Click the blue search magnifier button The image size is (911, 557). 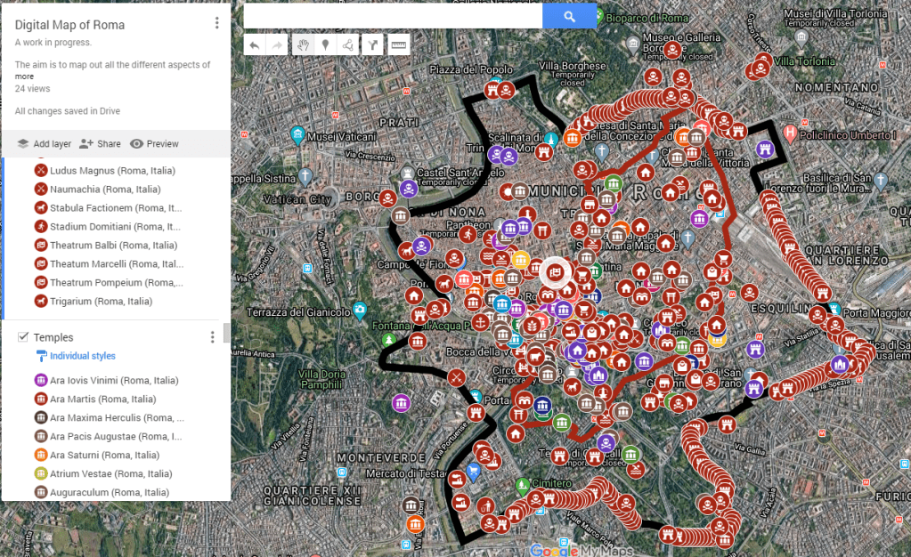pos(569,16)
